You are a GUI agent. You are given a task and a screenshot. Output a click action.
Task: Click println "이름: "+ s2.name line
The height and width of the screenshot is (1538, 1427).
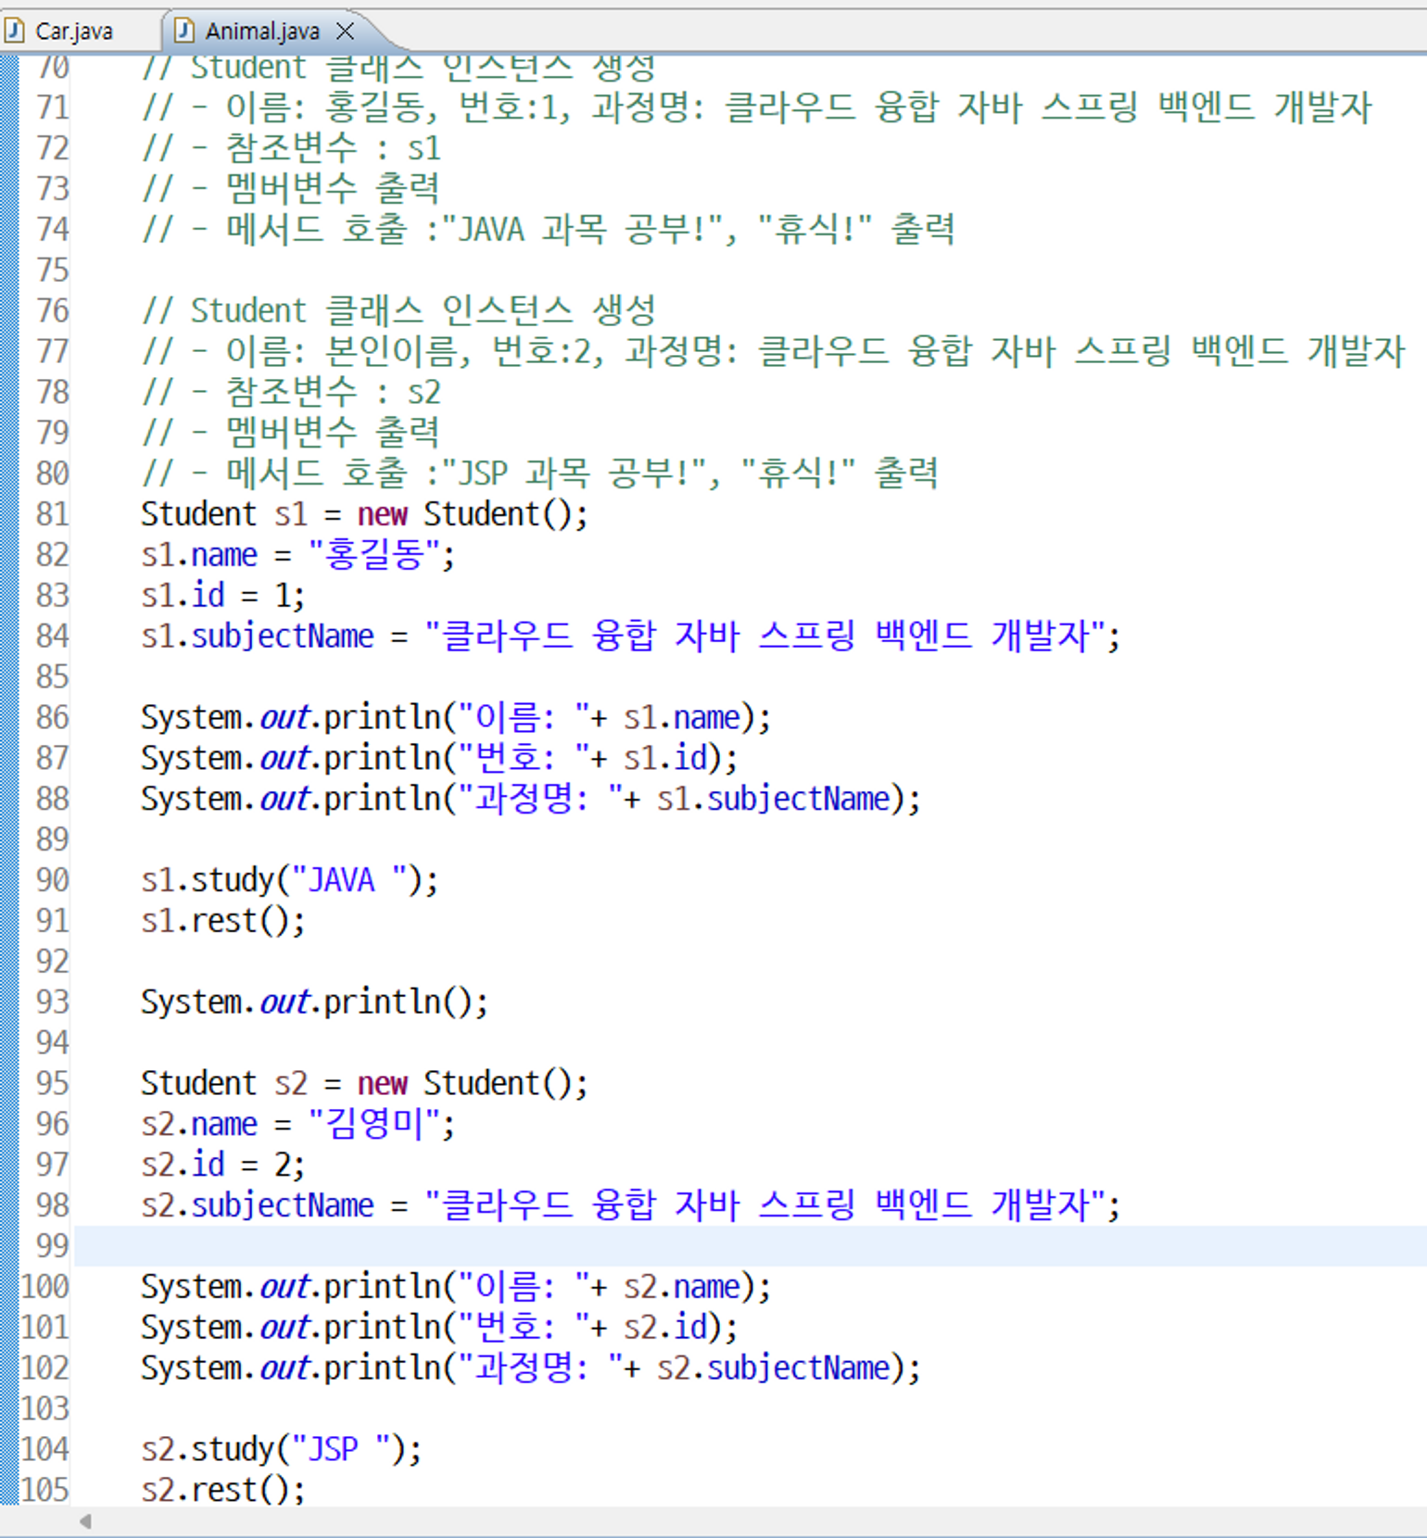click(x=456, y=1287)
